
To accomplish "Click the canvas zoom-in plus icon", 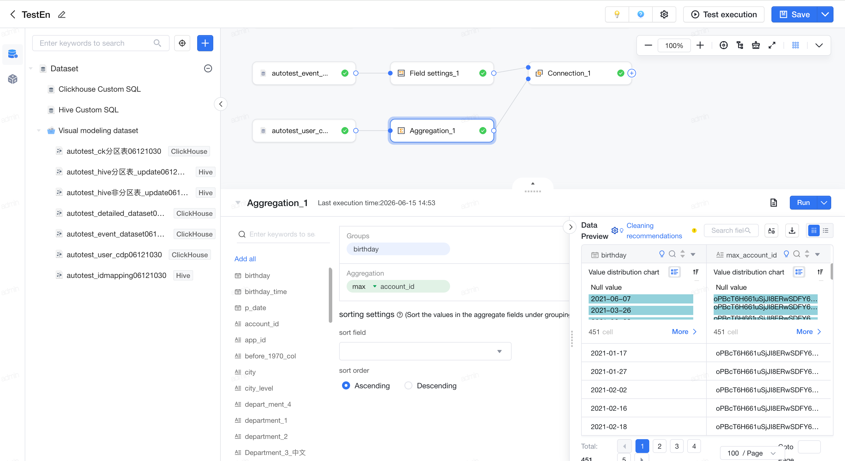I will pyautogui.click(x=700, y=45).
